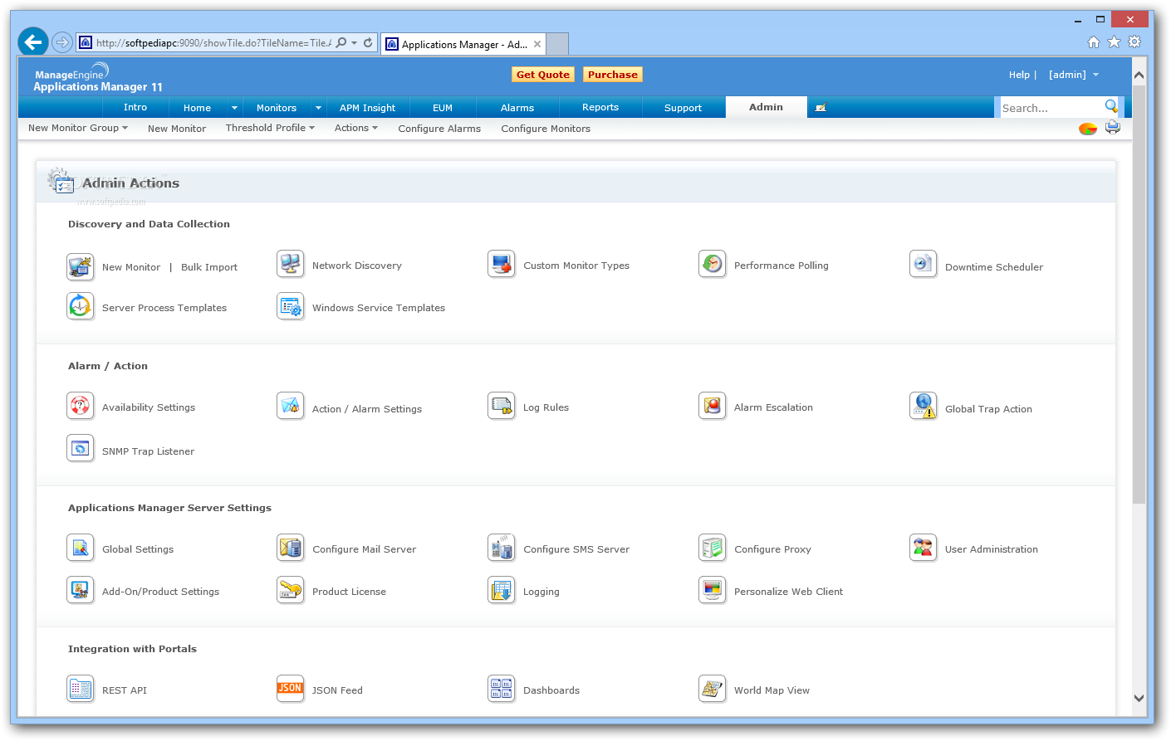
Task: Click the scrollbar up arrow
Action: 1139,75
